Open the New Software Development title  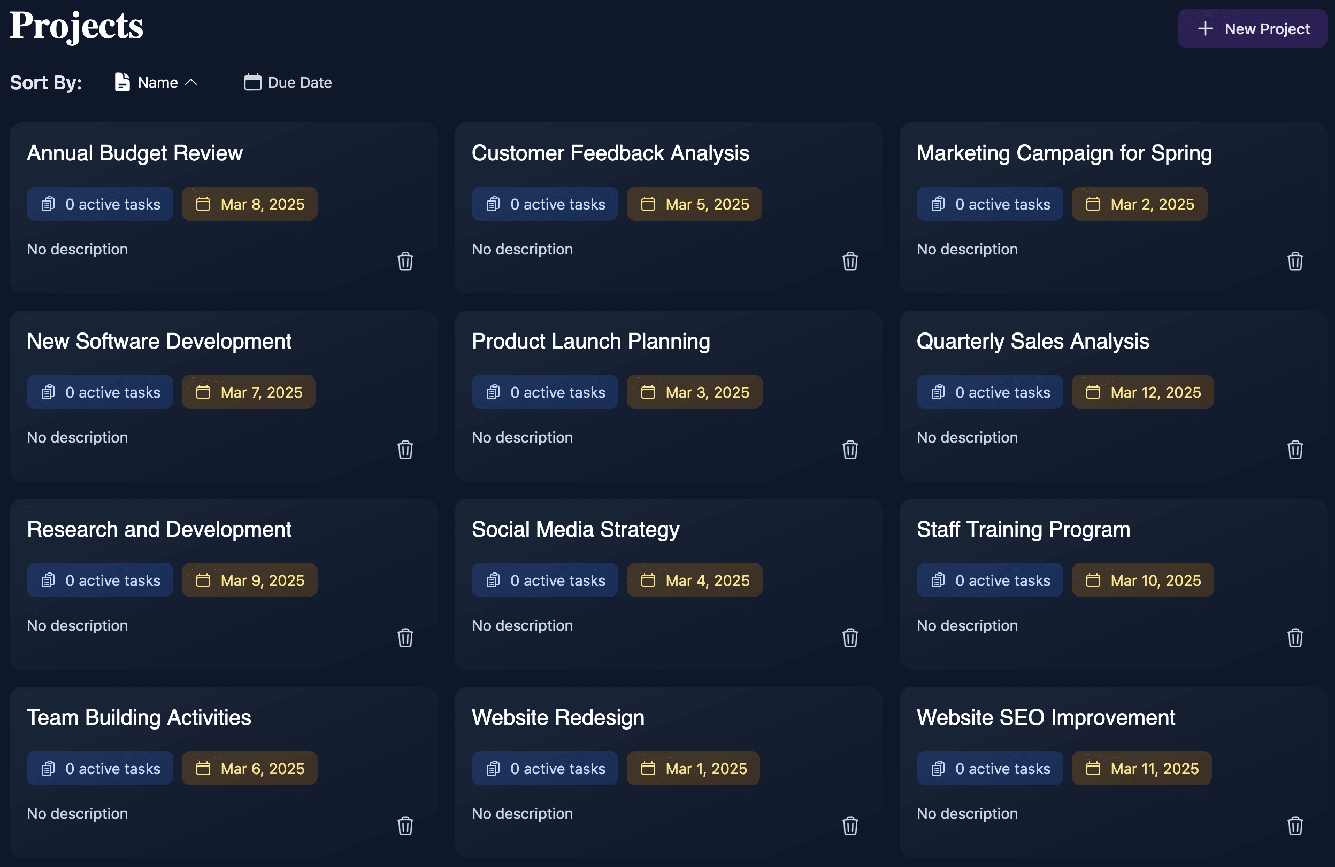159,342
